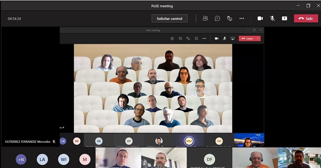
Task: Show the +15 additional participants overflow
Action: 21,159
